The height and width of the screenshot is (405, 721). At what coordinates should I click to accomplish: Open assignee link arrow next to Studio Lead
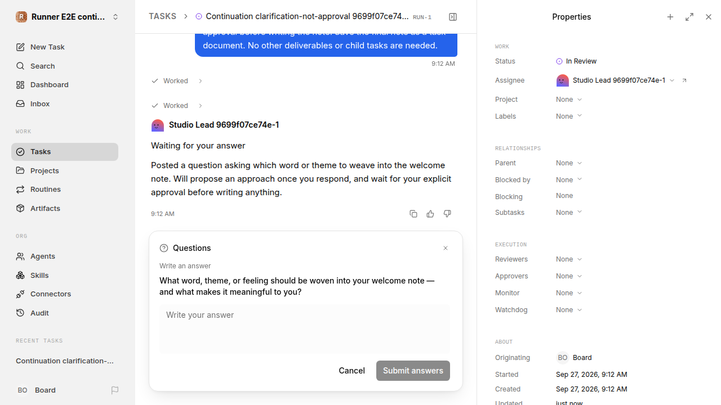tap(684, 80)
